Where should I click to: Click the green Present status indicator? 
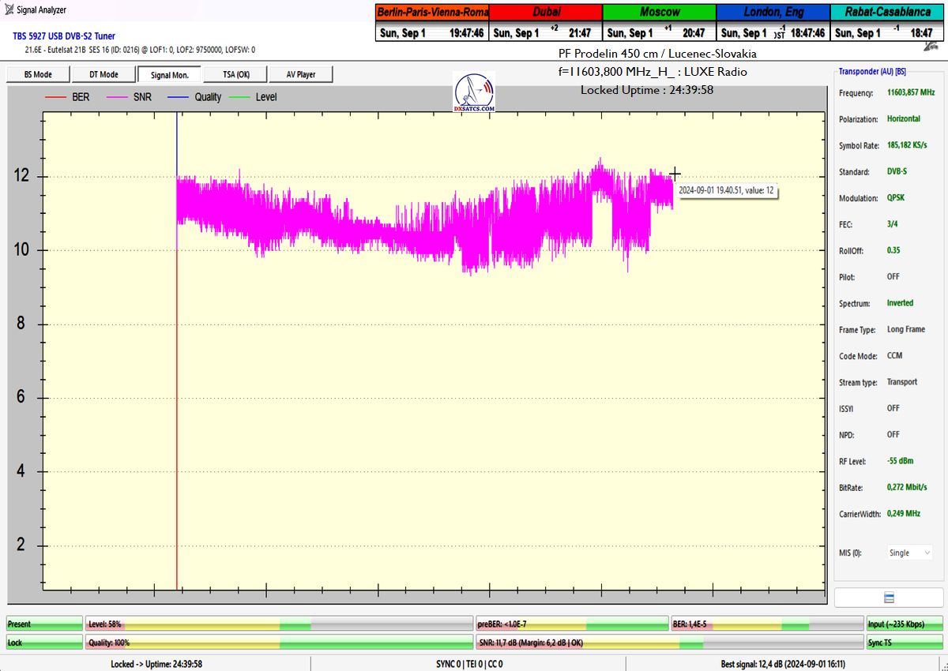pos(44,624)
